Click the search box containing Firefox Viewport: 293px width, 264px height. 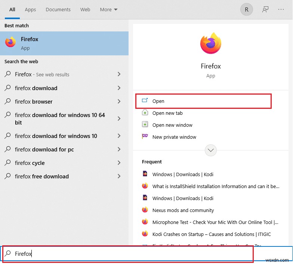coord(127,254)
